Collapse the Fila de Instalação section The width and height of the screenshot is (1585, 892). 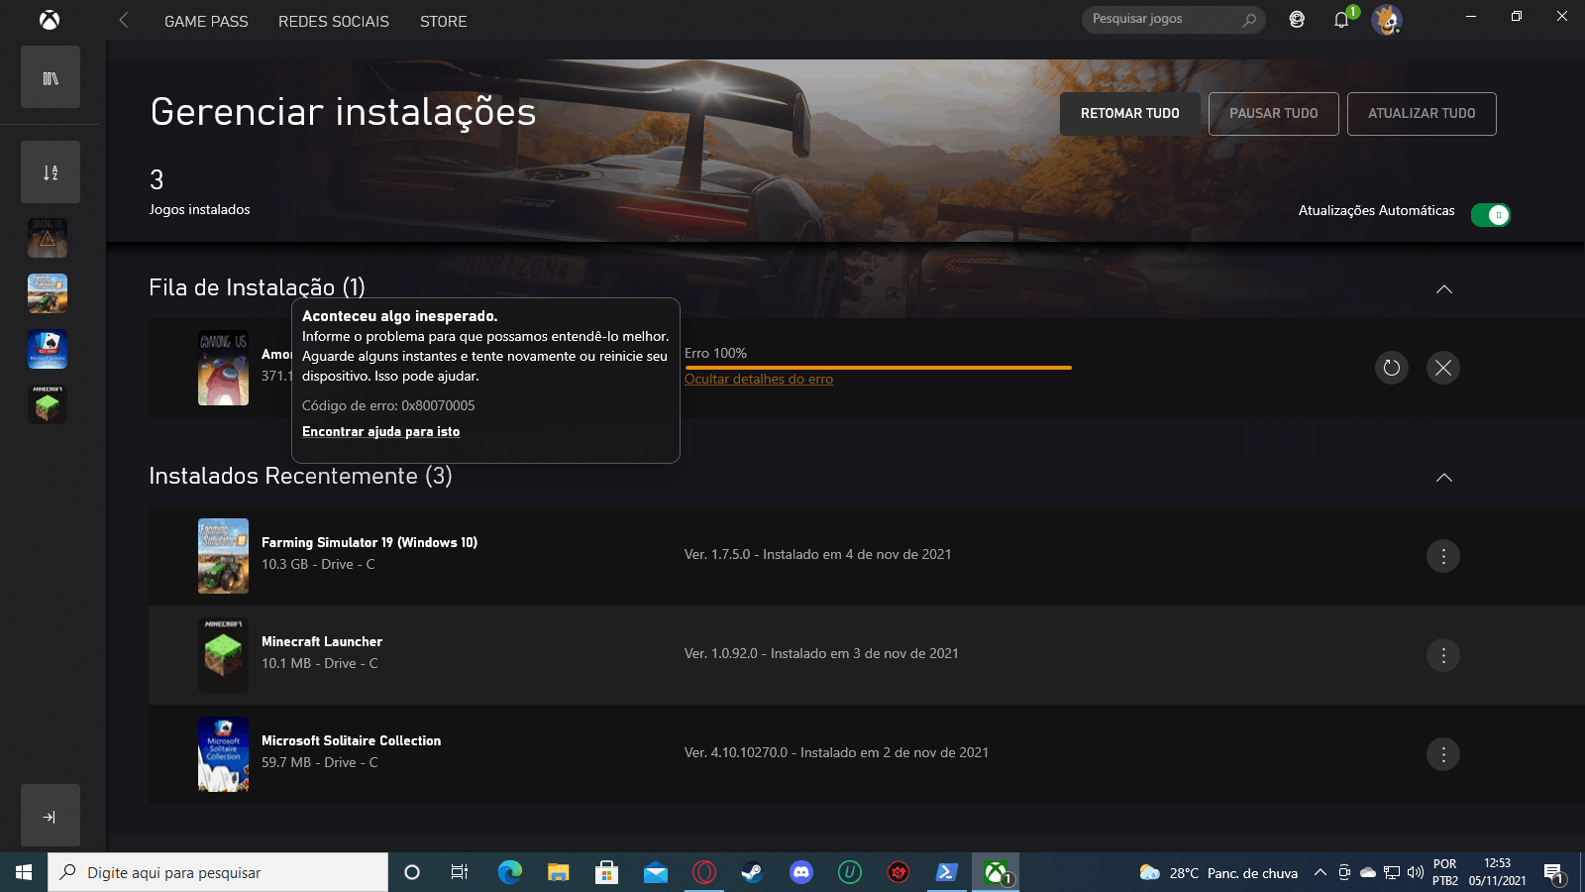coord(1444,289)
